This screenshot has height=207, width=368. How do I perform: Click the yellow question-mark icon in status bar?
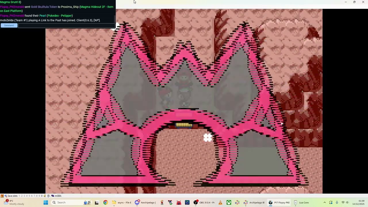[x=2, y=196]
